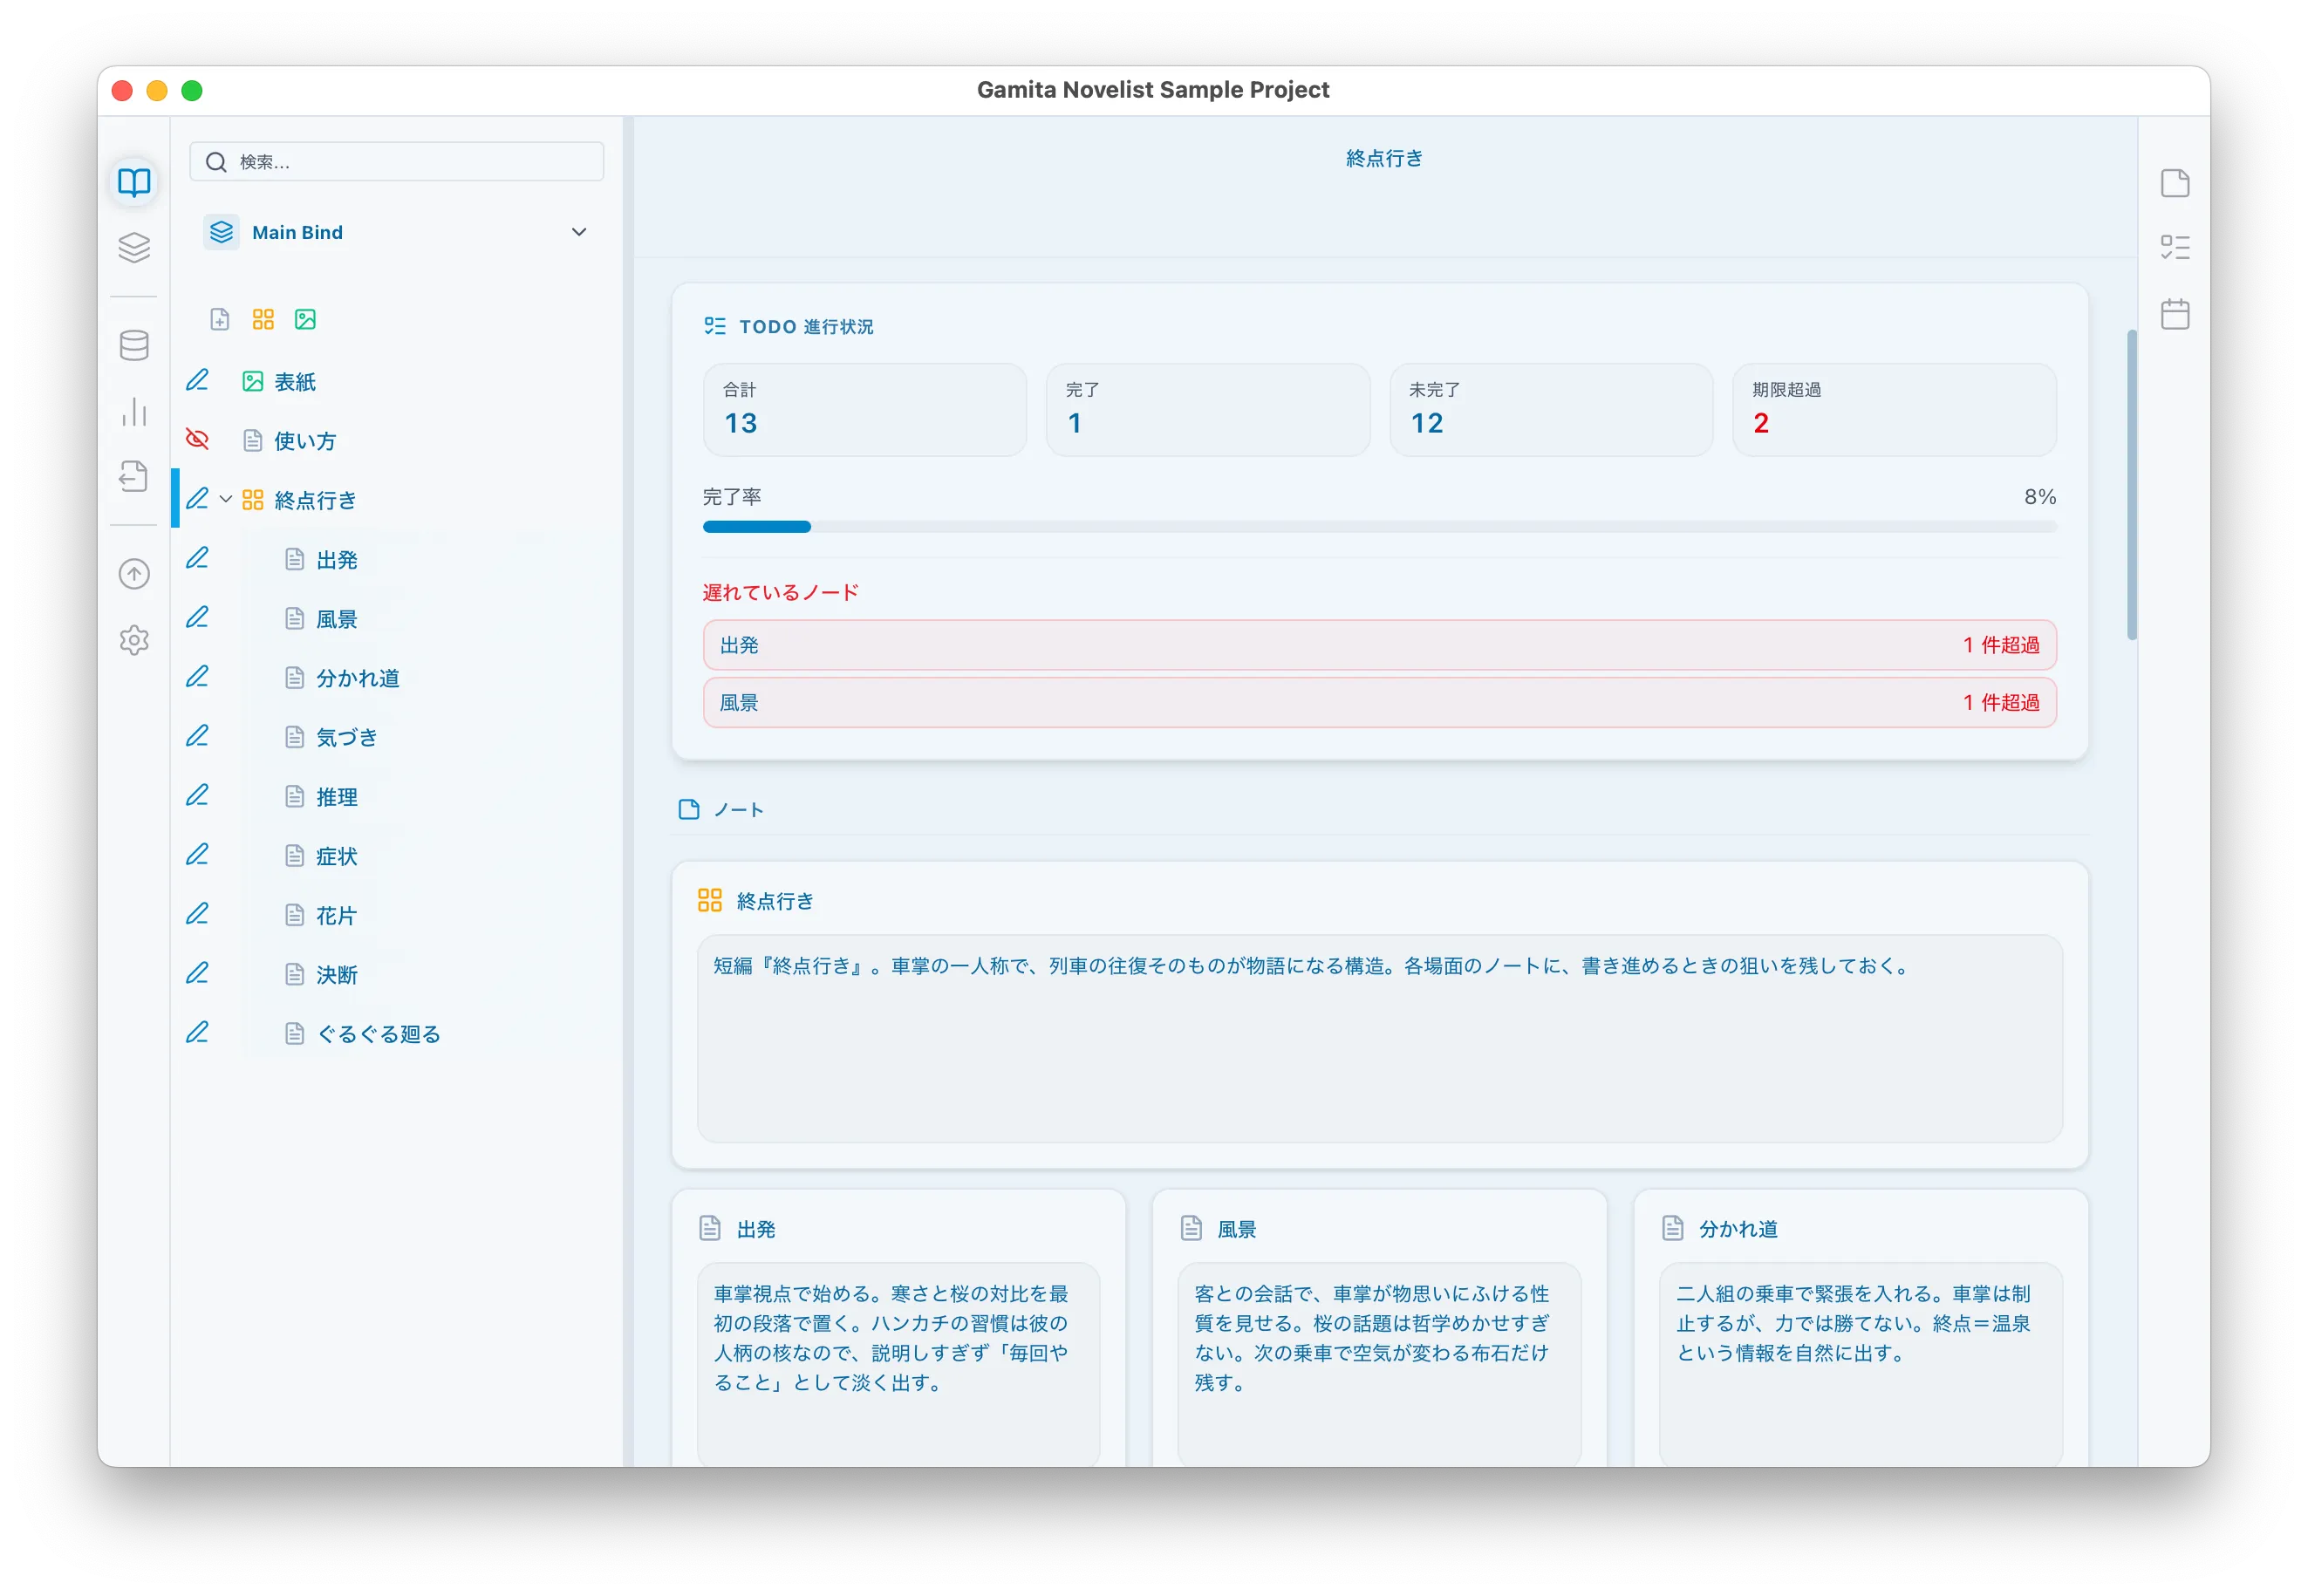Click the Main Bind layers icon
2308x1596 pixels.
click(x=221, y=232)
